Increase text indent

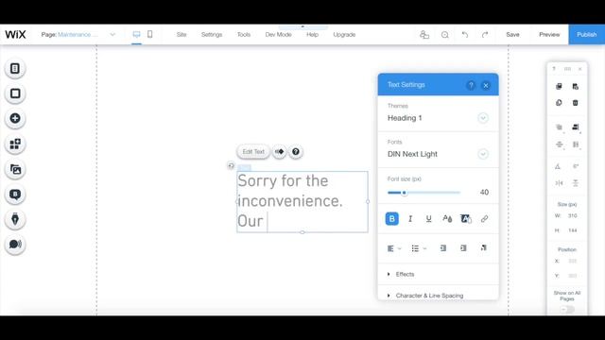click(463, 248)
